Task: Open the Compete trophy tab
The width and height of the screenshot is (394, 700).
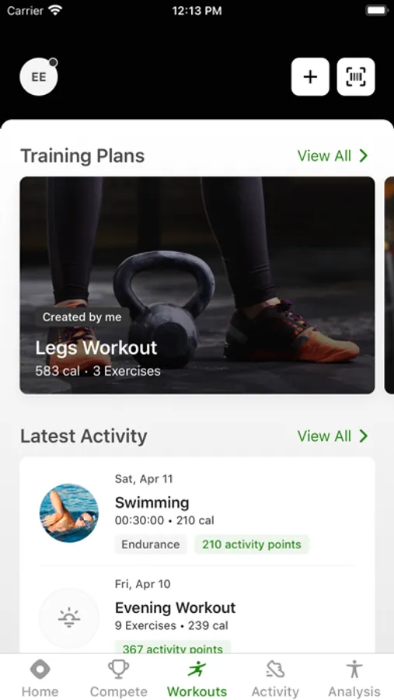Action: (x=119, y=670)
